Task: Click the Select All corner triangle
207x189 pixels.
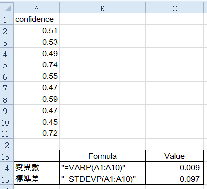Action: pos(8,8)
